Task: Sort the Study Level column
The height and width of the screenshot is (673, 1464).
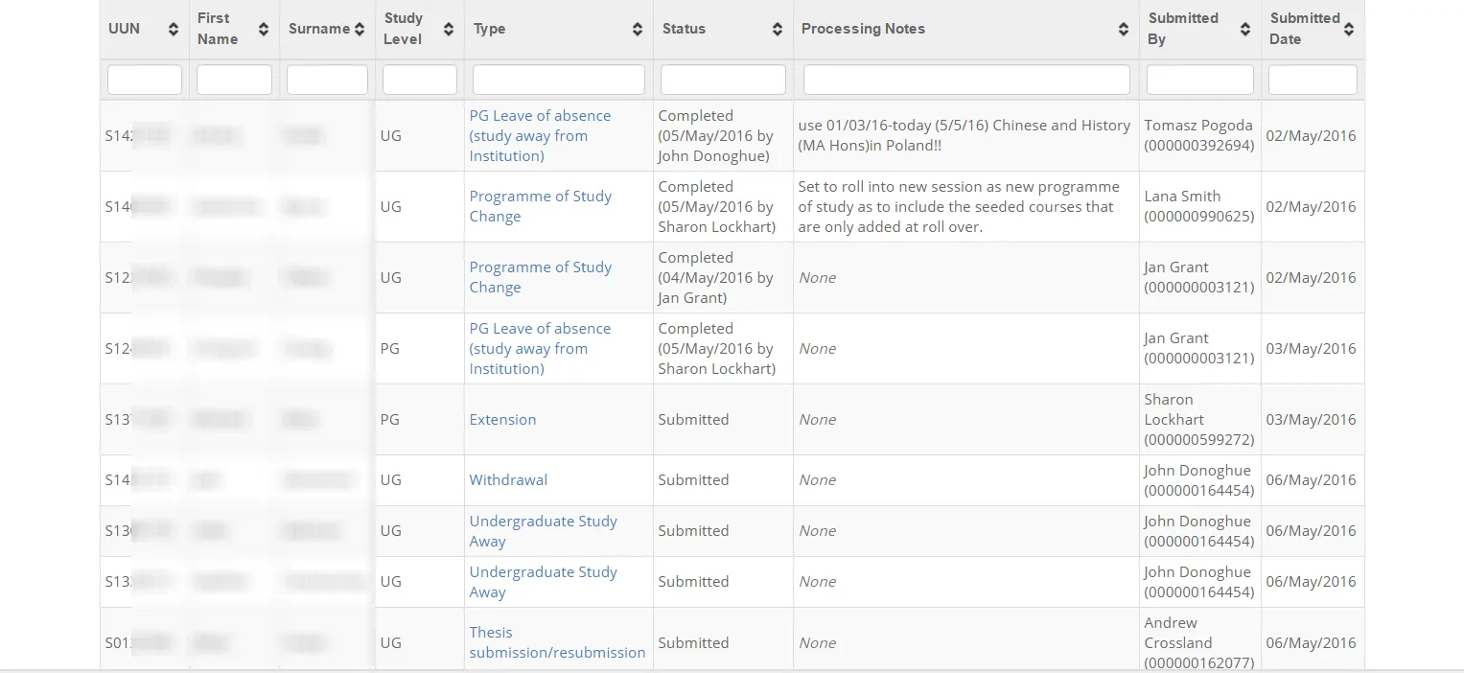Action: (447, 30)
